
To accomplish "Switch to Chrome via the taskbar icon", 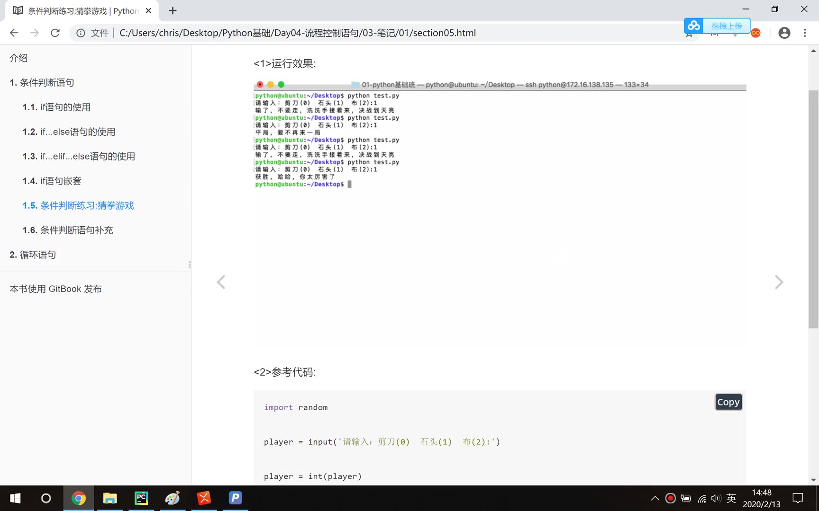I will coord(79,498).
